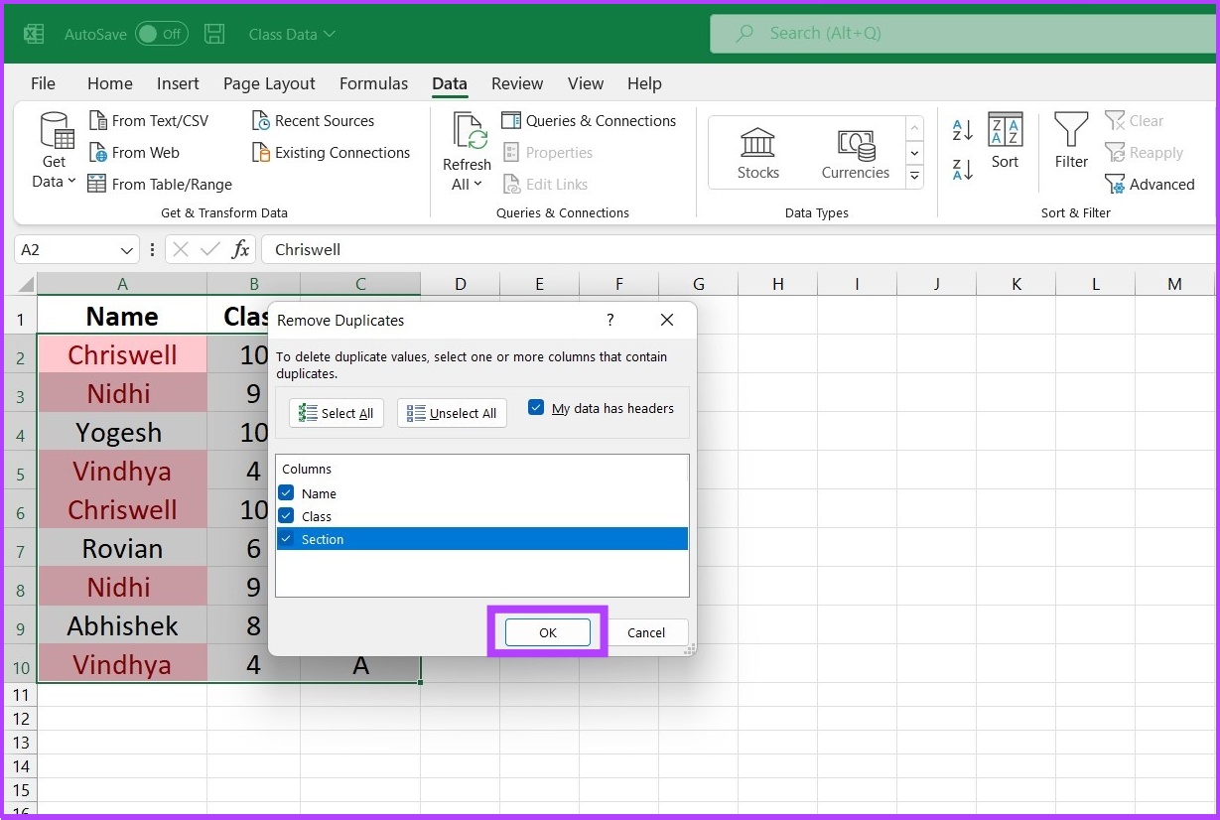Expand the Data Types gallery
The height and width of the screenshot is (820, 1220).
point(915,177)
